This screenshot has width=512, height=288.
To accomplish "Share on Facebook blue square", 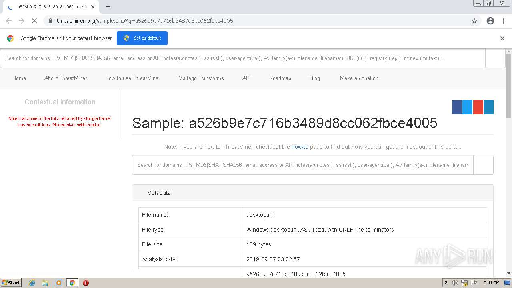I will tap(457, 107).
